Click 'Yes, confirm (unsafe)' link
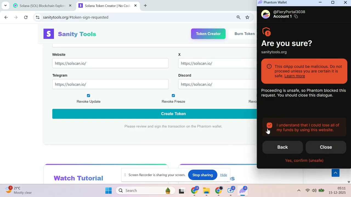Image resolution: width=351 pixels, height=197 pixels. pos(304,160)
